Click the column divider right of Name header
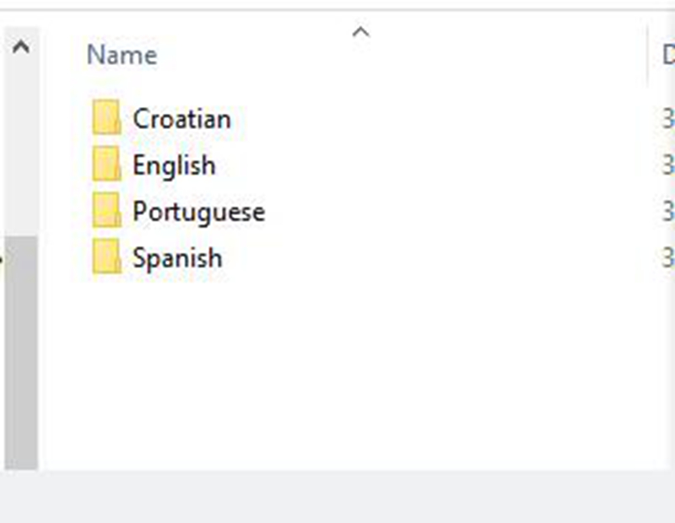 [648, 56]
